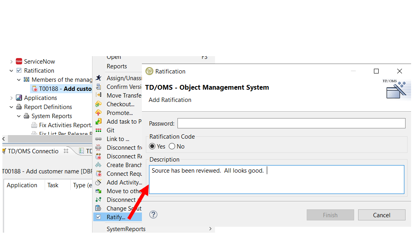Click the tree horizontal scrollbar track
The width and height of the screenshot is (417, 237).
(50, 139)
